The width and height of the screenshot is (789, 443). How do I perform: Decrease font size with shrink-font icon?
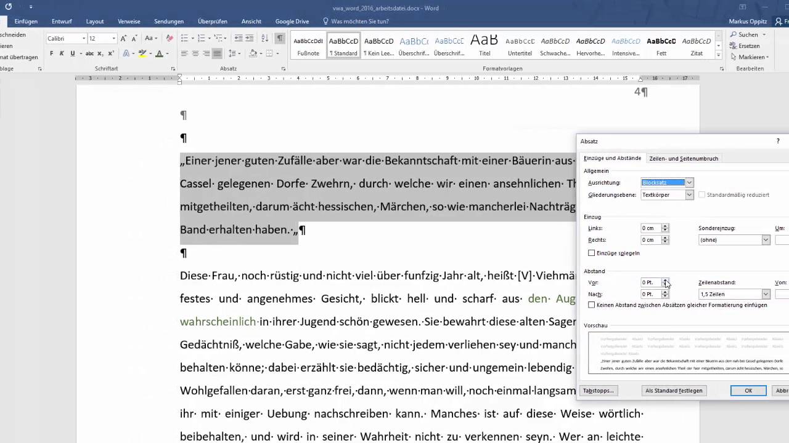coord(134,38)
